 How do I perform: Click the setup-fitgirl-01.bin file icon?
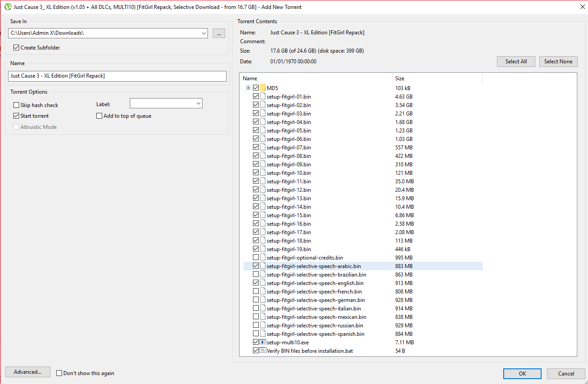(263, 96)
